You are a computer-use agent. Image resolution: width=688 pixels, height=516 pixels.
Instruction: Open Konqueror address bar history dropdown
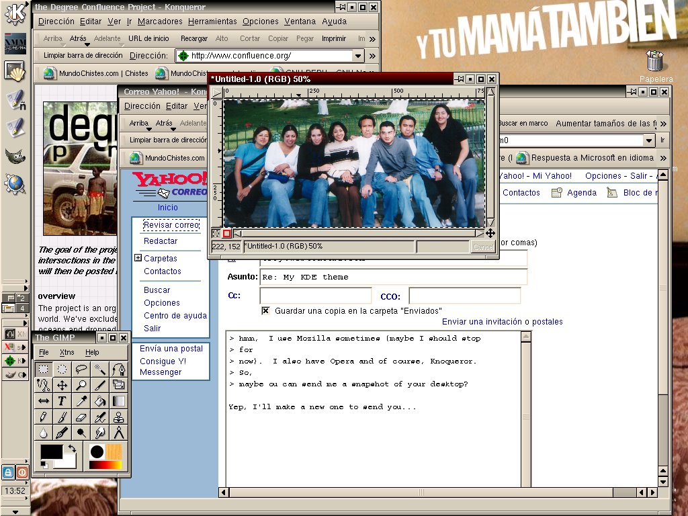coord(358,56)
